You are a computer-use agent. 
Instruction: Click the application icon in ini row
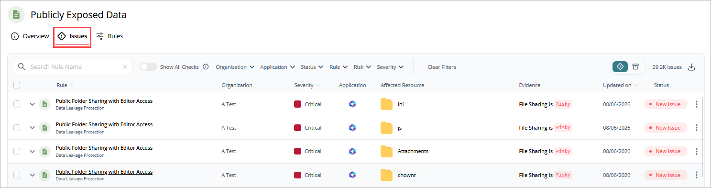[x=352, y=104]
